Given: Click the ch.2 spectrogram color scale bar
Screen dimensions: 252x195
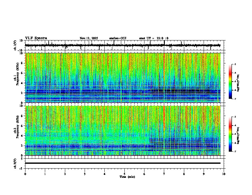Looking at the screenshot, I should (230, 134).
